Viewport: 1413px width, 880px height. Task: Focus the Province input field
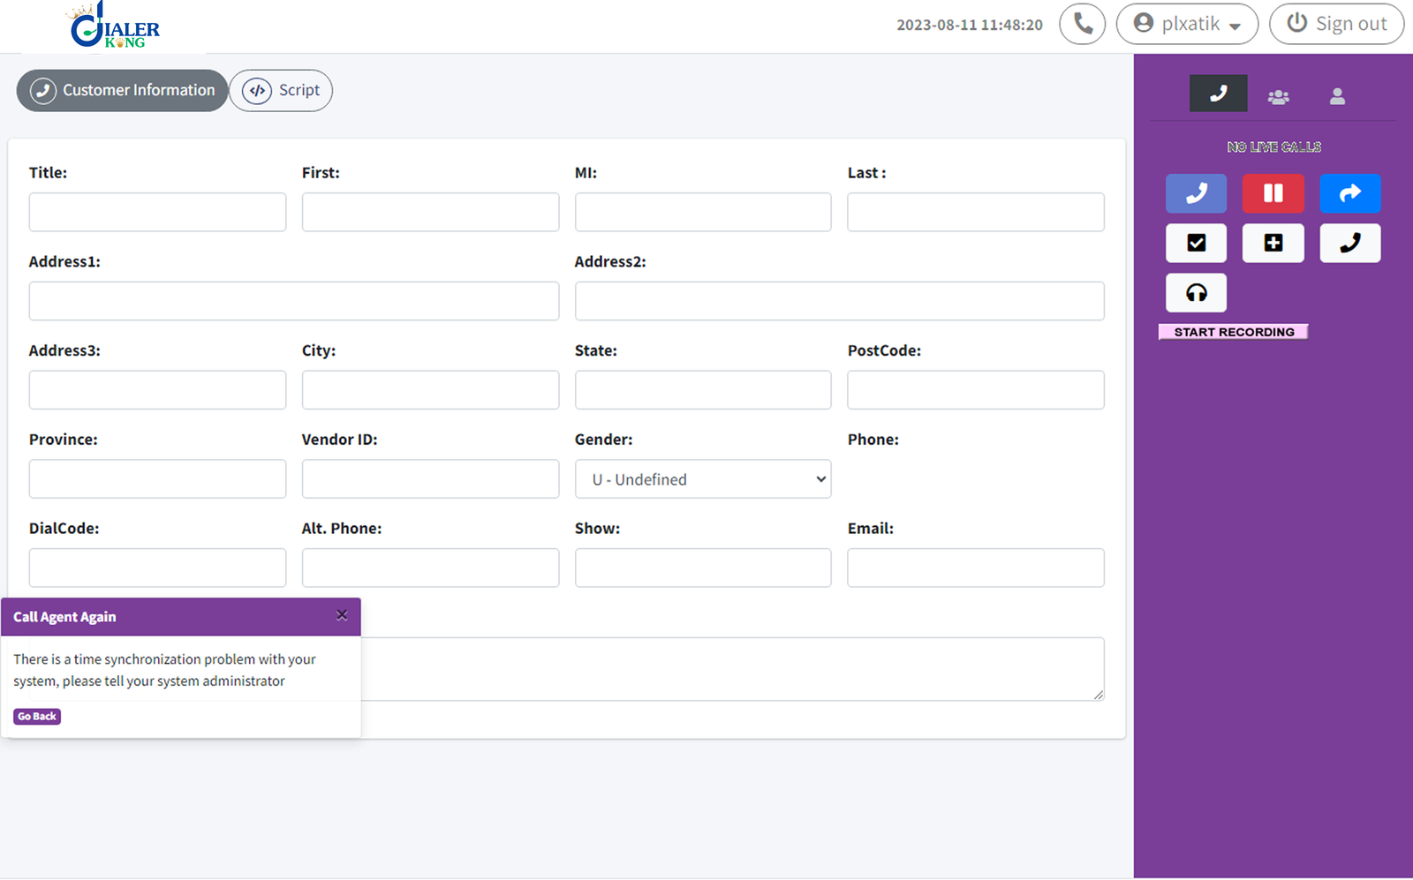[157, 479]
